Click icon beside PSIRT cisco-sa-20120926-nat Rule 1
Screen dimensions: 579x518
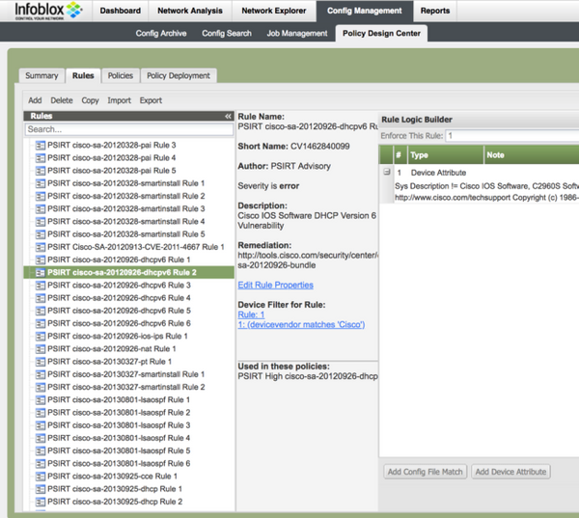click(41, 349)
